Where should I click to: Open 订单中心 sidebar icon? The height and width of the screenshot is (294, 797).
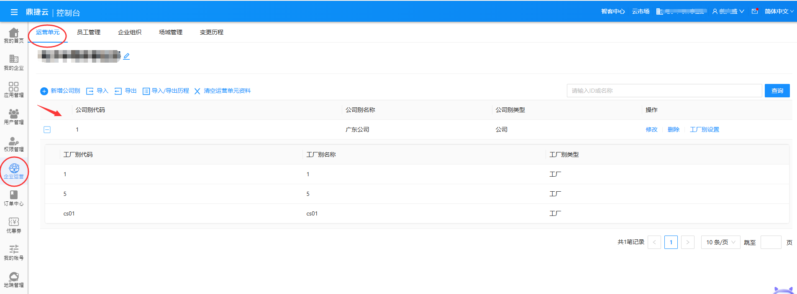pos(14,198)
